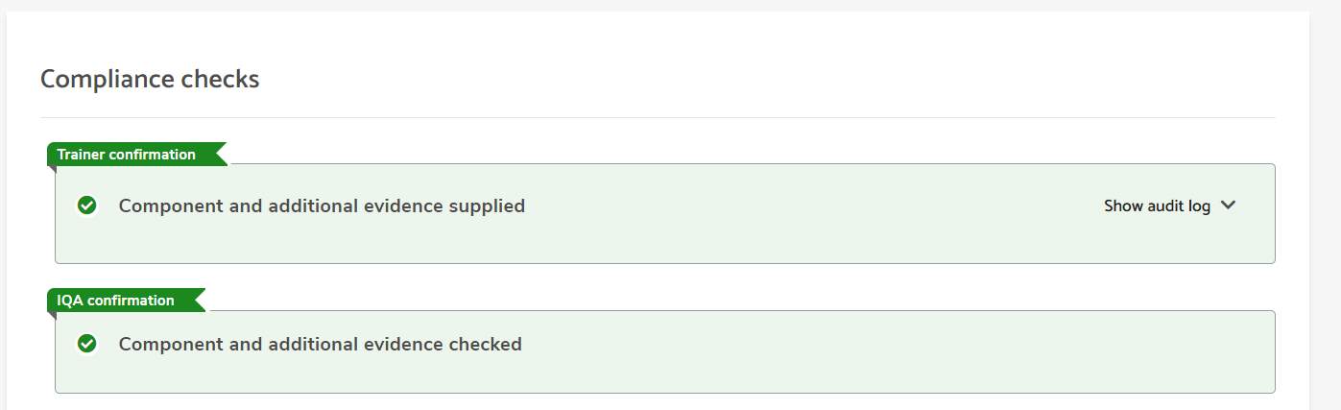Click Component and additional evidence checked text
Image resolution: width=1341 pixels, height=410 pixels.
coord(320,344)
